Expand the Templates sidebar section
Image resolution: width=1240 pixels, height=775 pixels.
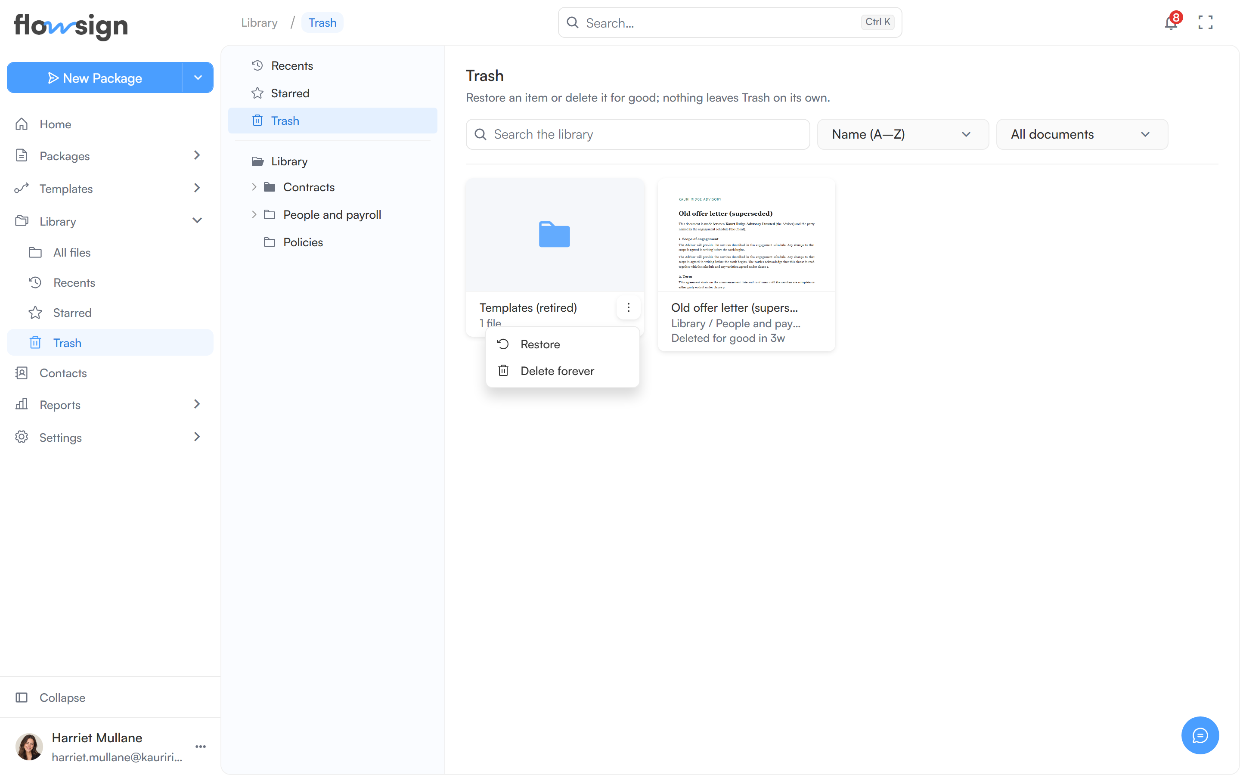(197, 188)
